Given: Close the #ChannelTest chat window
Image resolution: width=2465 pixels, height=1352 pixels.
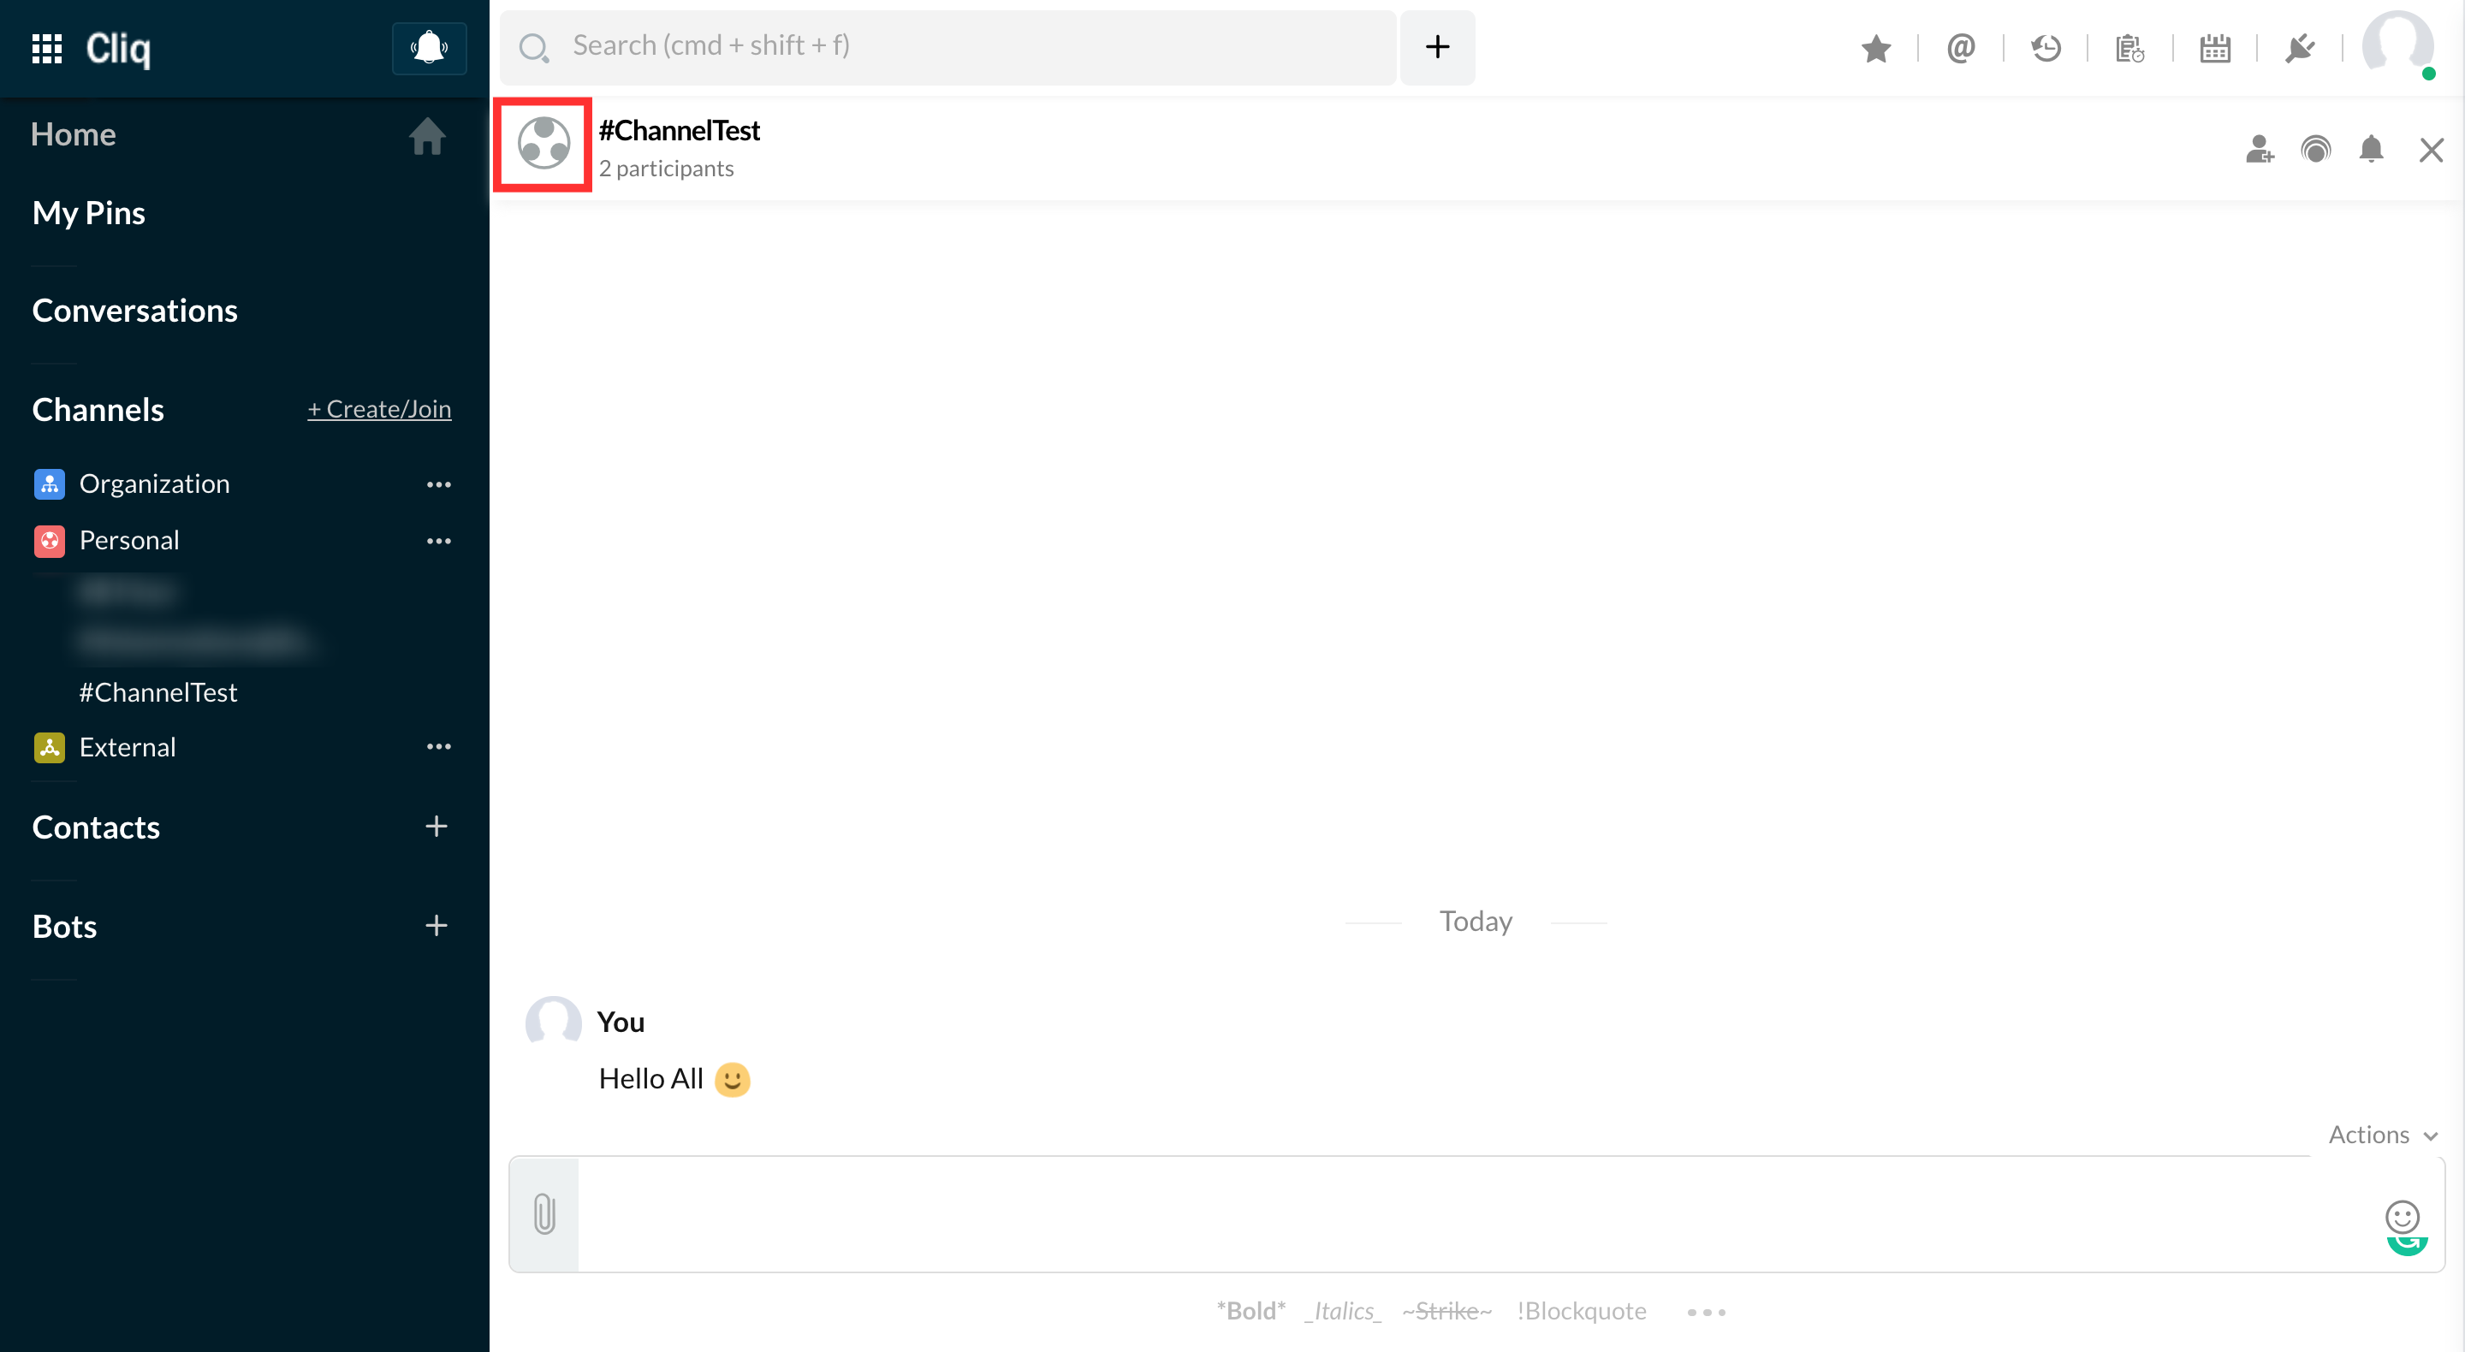Looking at the screenshot, I should pyautogui.click(x=2432, y=151).
